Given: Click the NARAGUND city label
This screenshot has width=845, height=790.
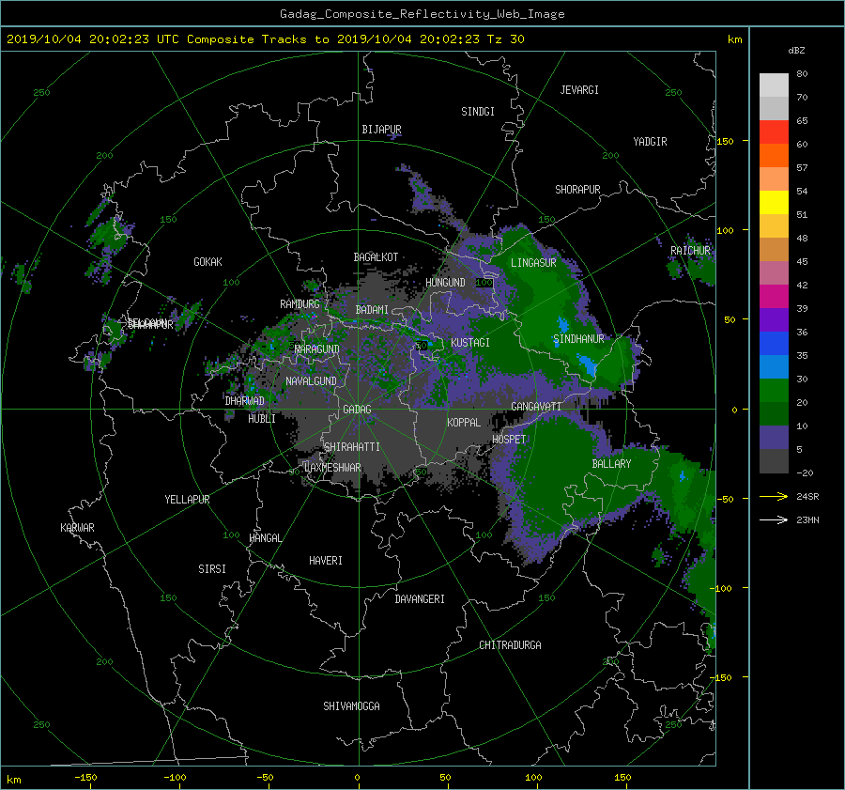Looking at the screenshot, I should click(x=317, y=349).
